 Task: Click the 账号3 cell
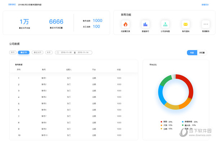(44, 91)
